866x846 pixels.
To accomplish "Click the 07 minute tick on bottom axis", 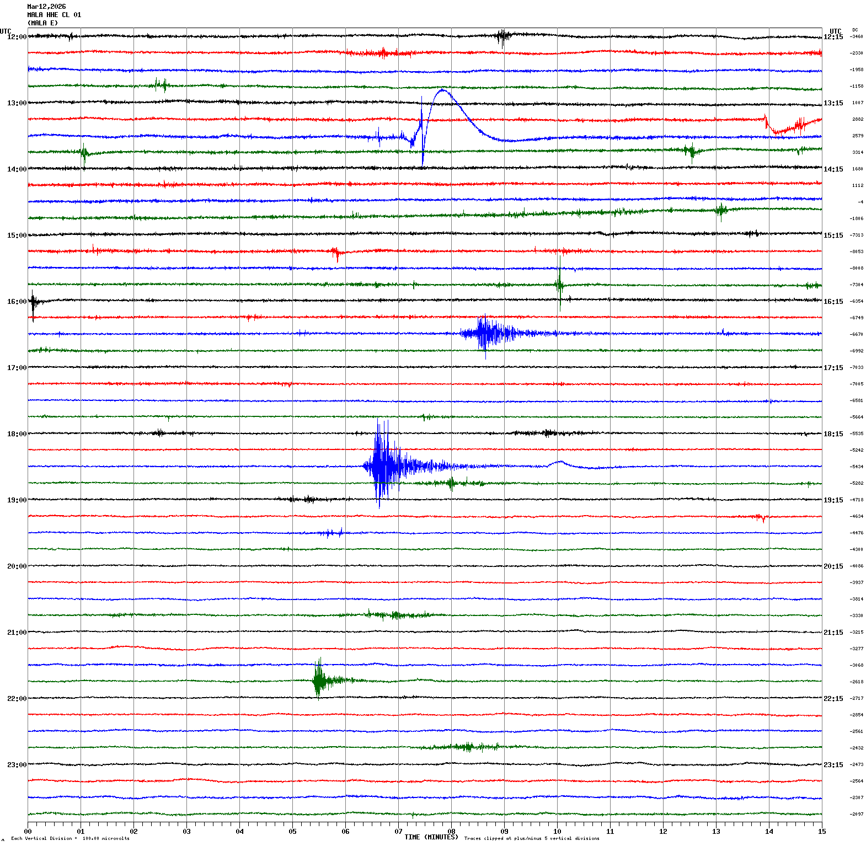I will [398, 832].
